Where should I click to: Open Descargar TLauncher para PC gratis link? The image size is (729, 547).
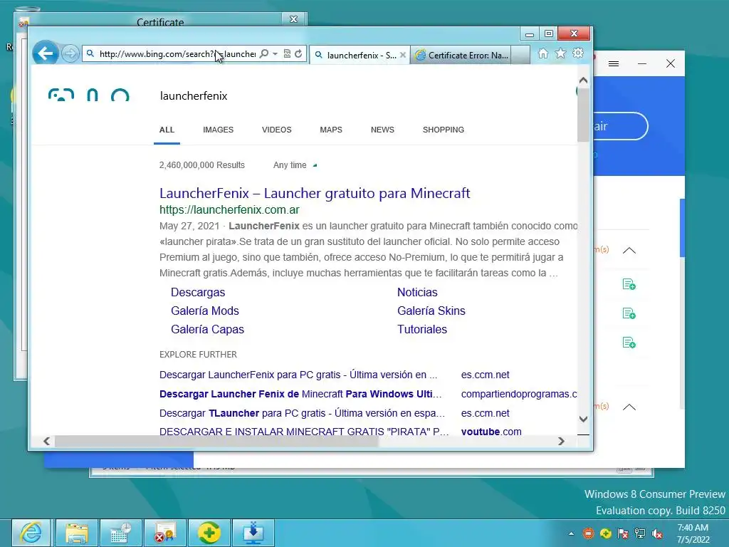pos(302,413)
